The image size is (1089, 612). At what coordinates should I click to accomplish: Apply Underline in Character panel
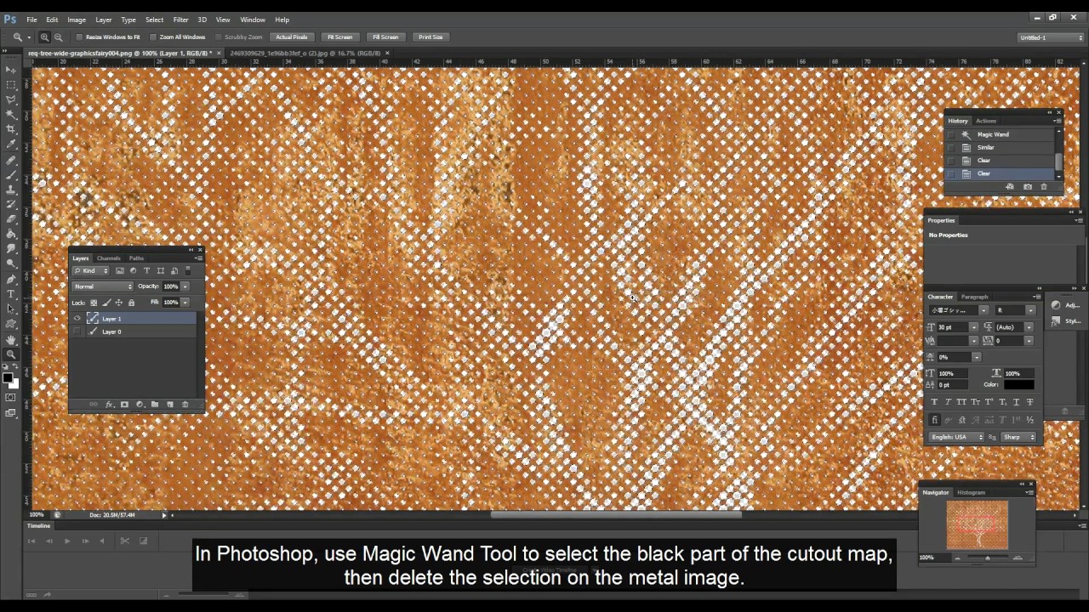[x=1017, y=401]
